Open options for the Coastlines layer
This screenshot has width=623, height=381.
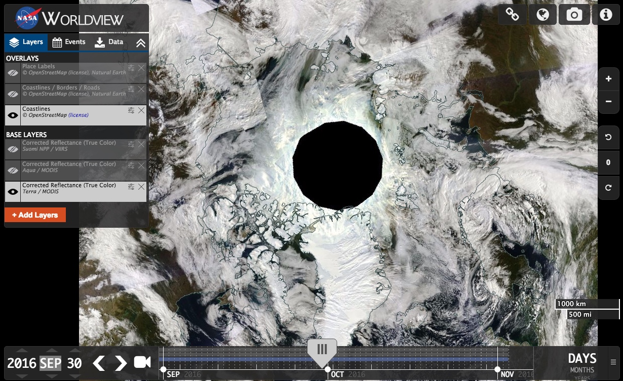click(x=131, y=110)
